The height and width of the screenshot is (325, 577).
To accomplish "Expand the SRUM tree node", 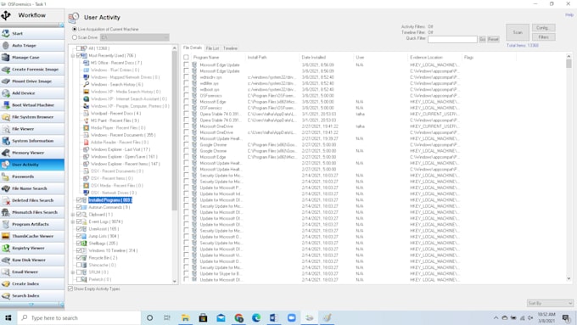I will point(73,272).
